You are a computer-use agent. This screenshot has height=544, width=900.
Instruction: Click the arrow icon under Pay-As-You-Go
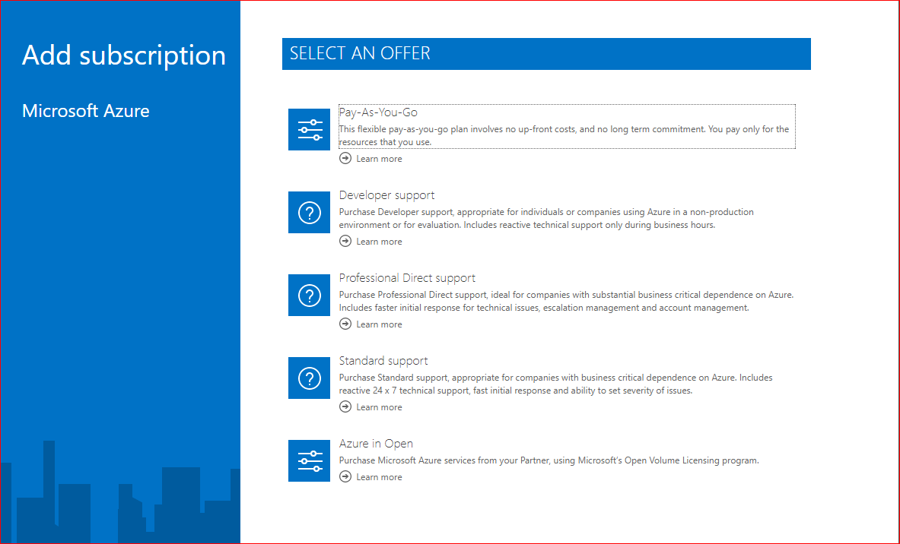[x=345, y=158]
